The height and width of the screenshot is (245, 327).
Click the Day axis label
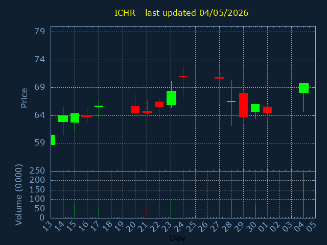point(177,238)
